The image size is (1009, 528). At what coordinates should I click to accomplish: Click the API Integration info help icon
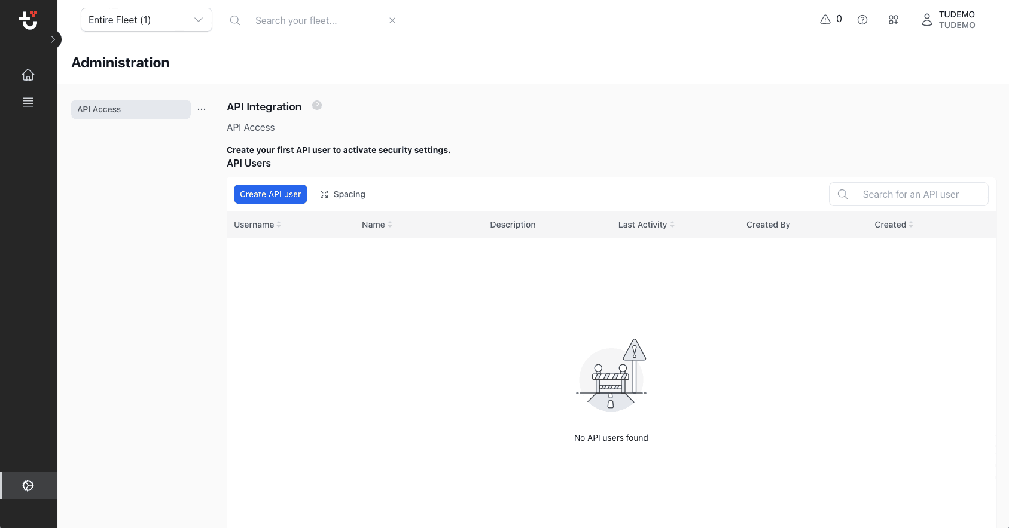[x=317, y=106]
